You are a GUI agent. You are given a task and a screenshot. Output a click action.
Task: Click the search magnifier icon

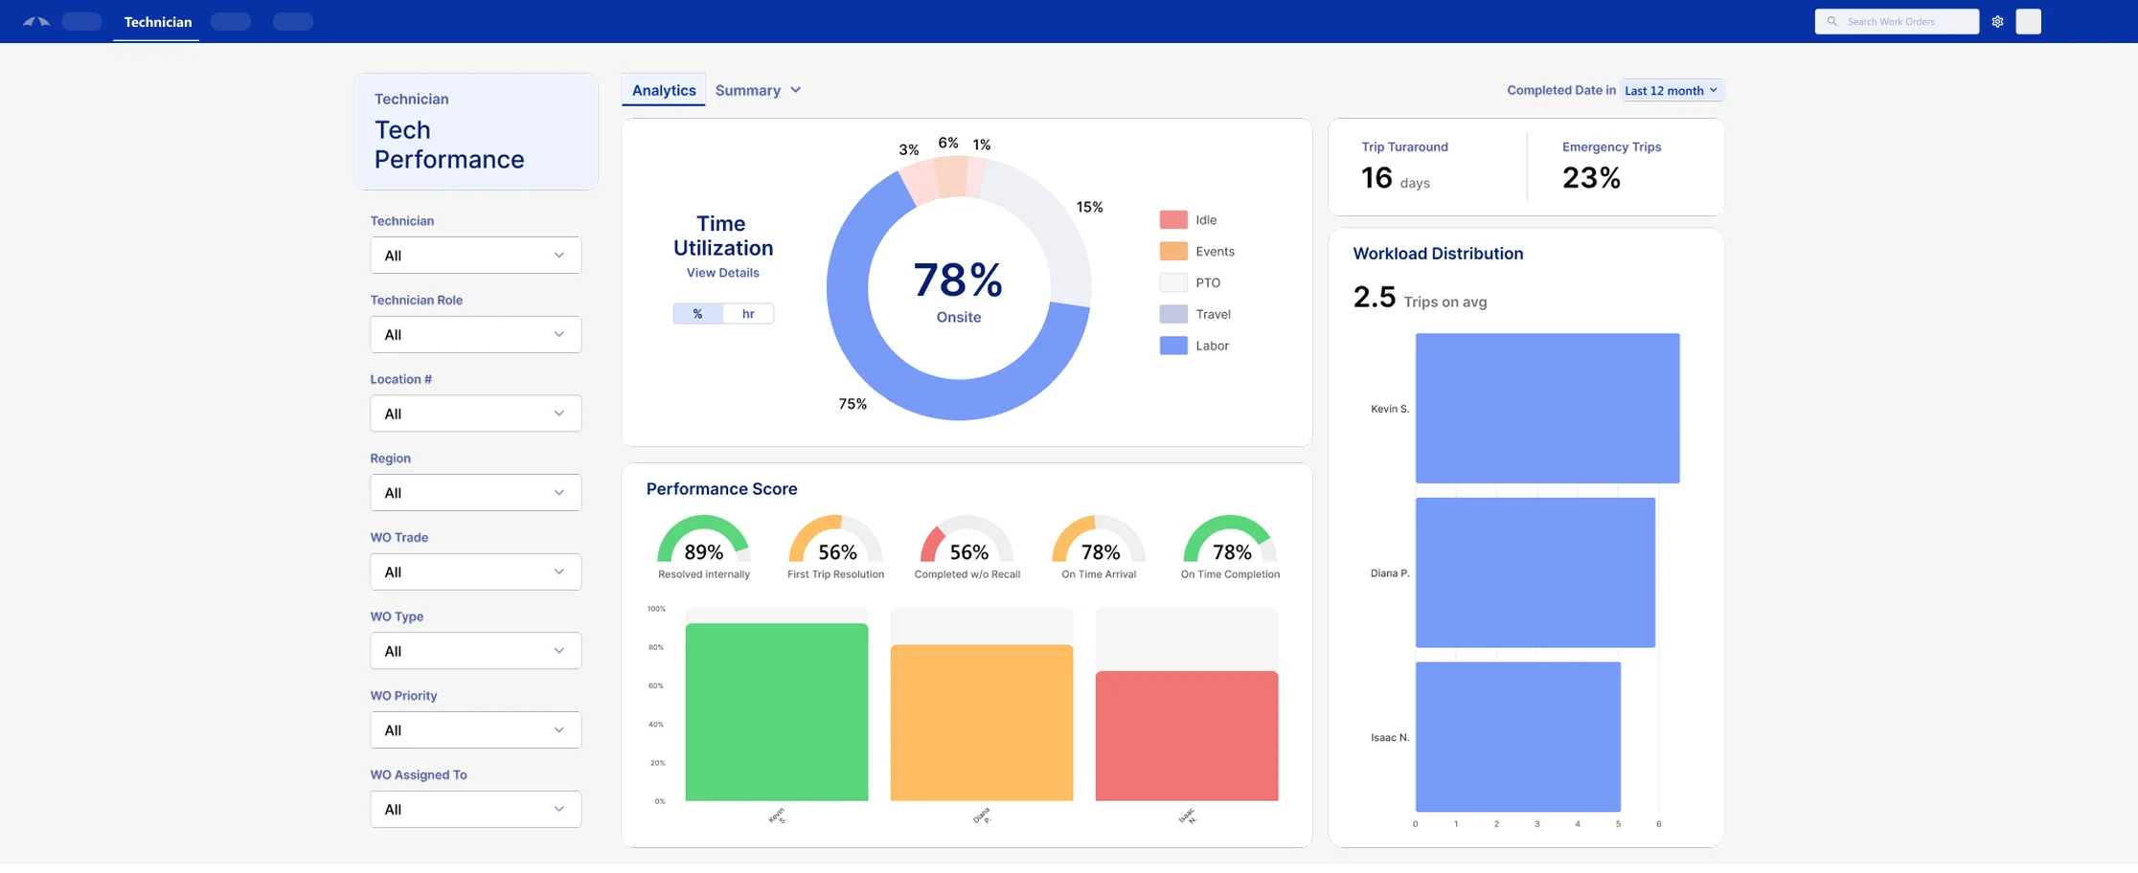(1831, 21)
